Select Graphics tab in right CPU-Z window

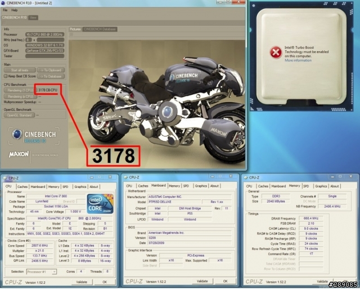(x=321, y=186)
